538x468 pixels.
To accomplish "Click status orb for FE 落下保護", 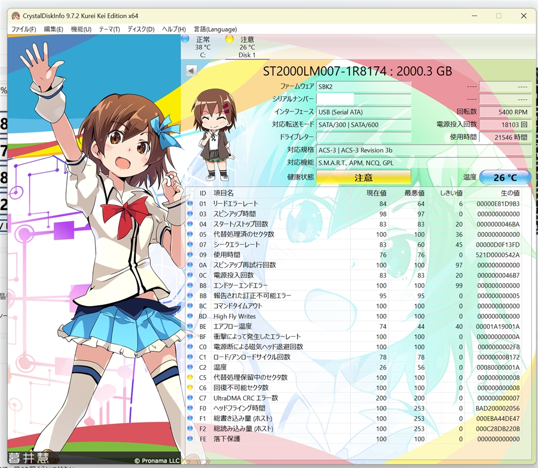I will [190, 439].
